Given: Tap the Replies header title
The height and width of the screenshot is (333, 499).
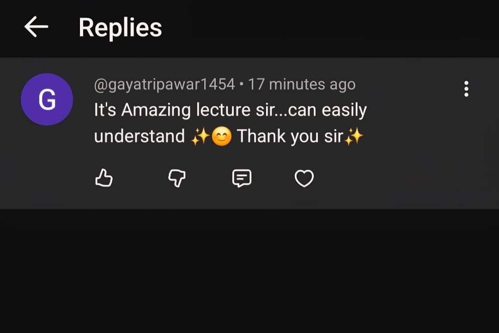Looking at the screenshot, I should (120, 27).
